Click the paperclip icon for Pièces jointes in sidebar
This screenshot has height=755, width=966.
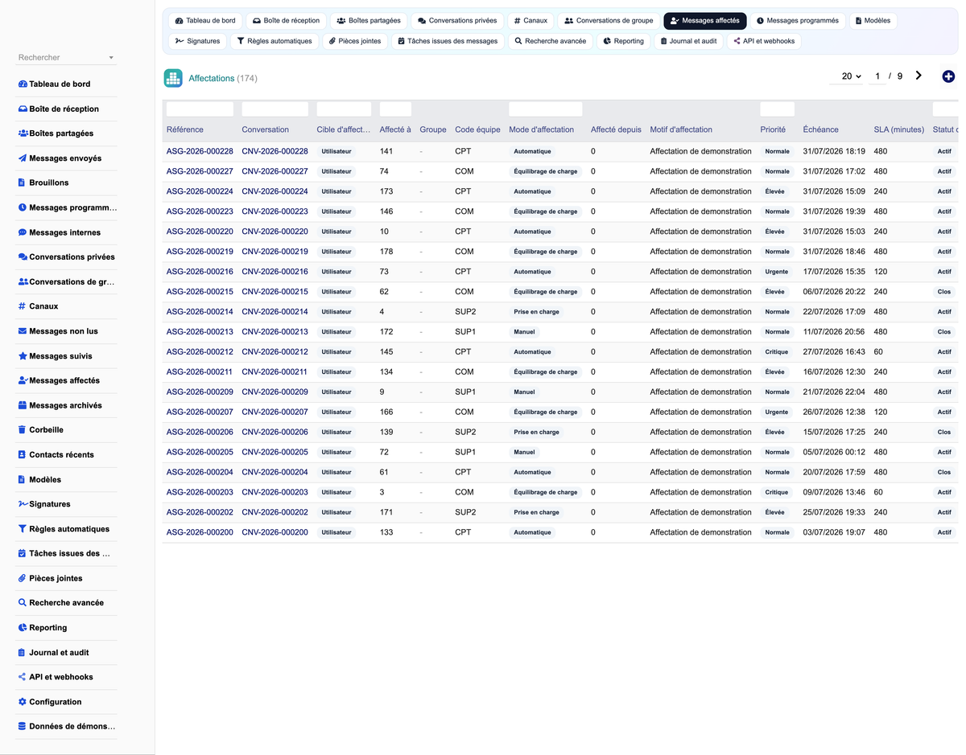point(23,578)
